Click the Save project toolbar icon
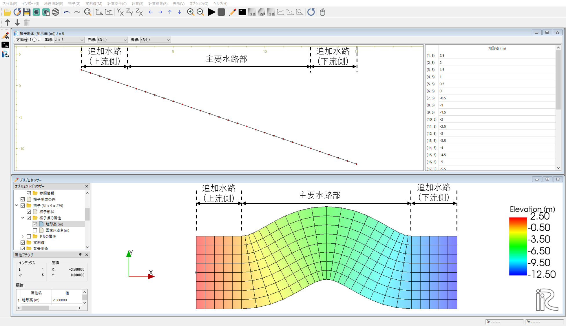The height and width of the screenshot is (326, 566). [27, 12]
